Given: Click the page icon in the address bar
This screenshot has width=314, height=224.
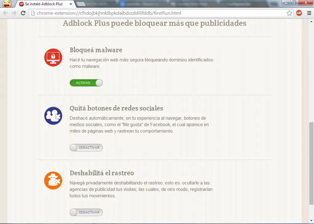Looking at the screenshot, I should click(33, 13).
